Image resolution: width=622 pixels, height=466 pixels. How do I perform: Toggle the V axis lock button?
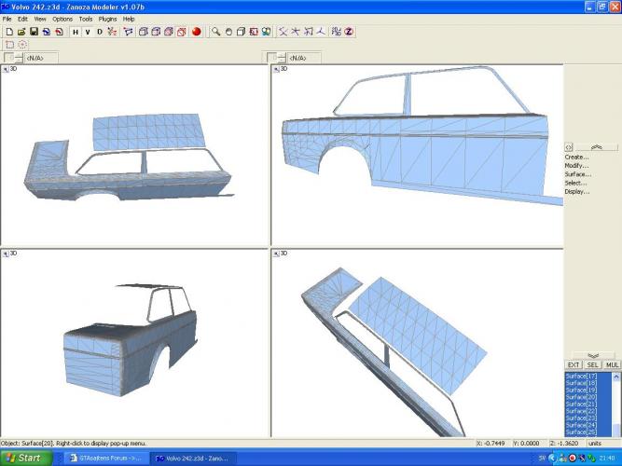tap(88, 32)
